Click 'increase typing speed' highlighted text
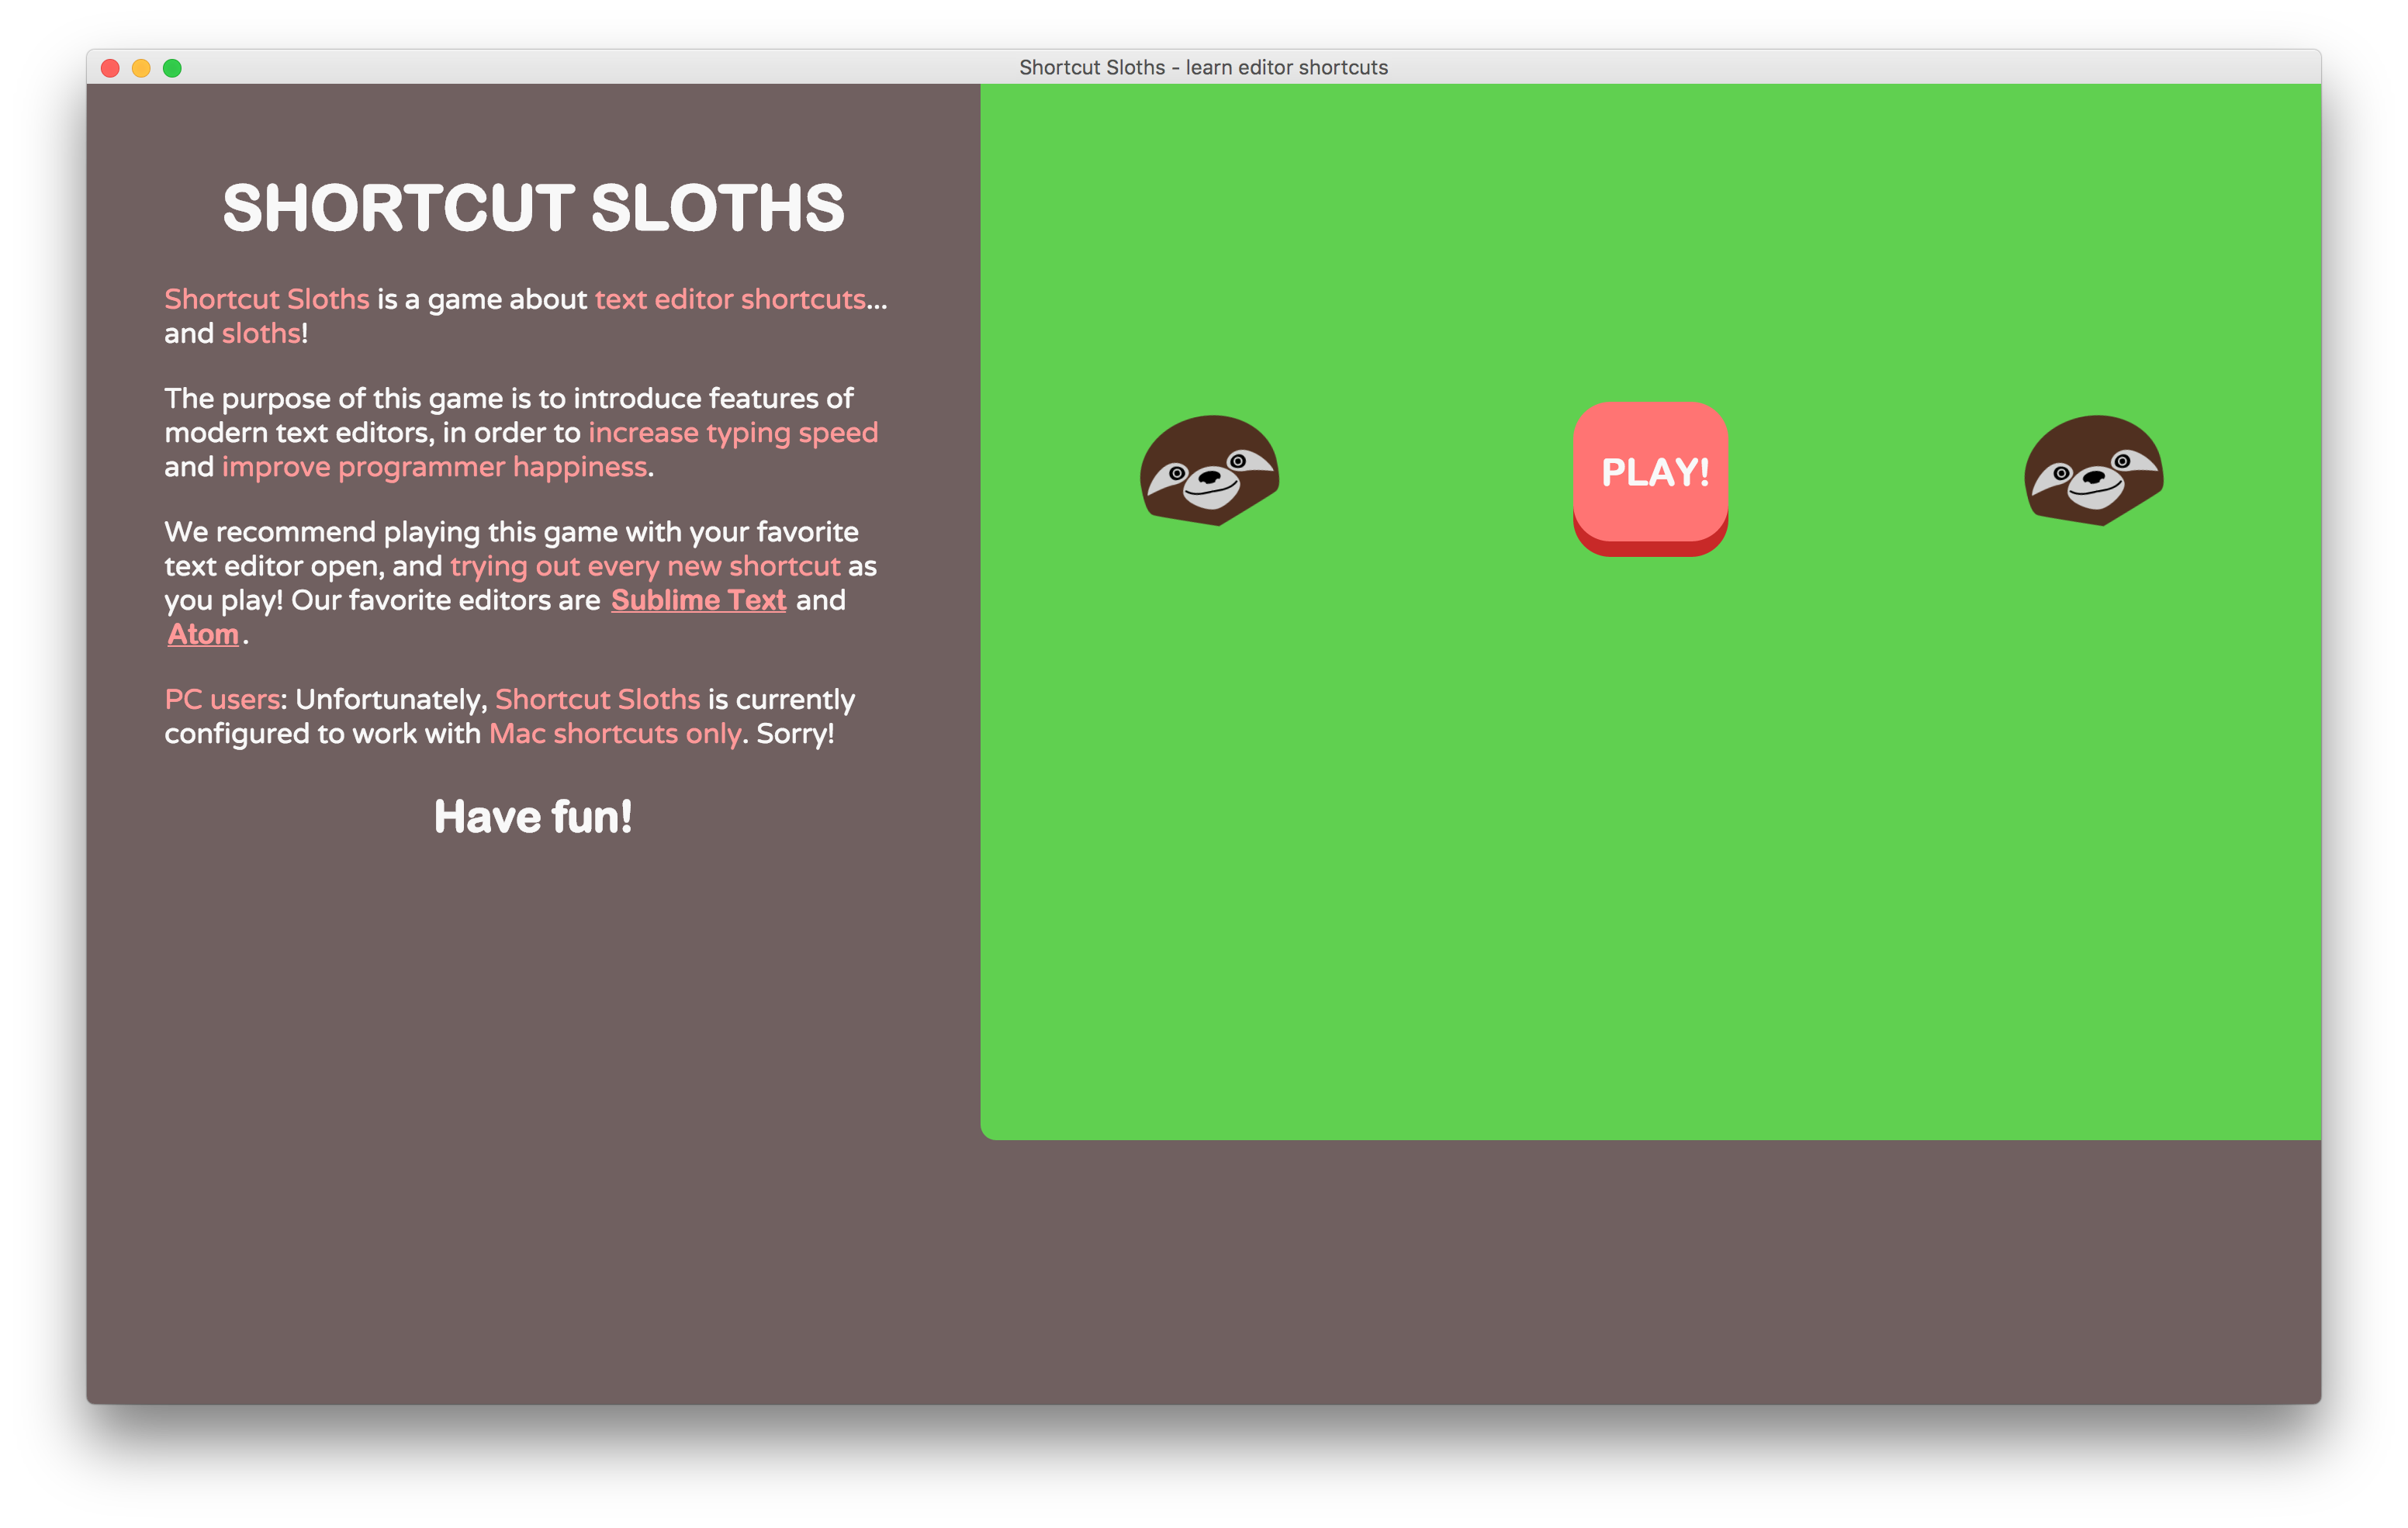The width and height of the screenshot is (2408, 1528). [732, 433]
